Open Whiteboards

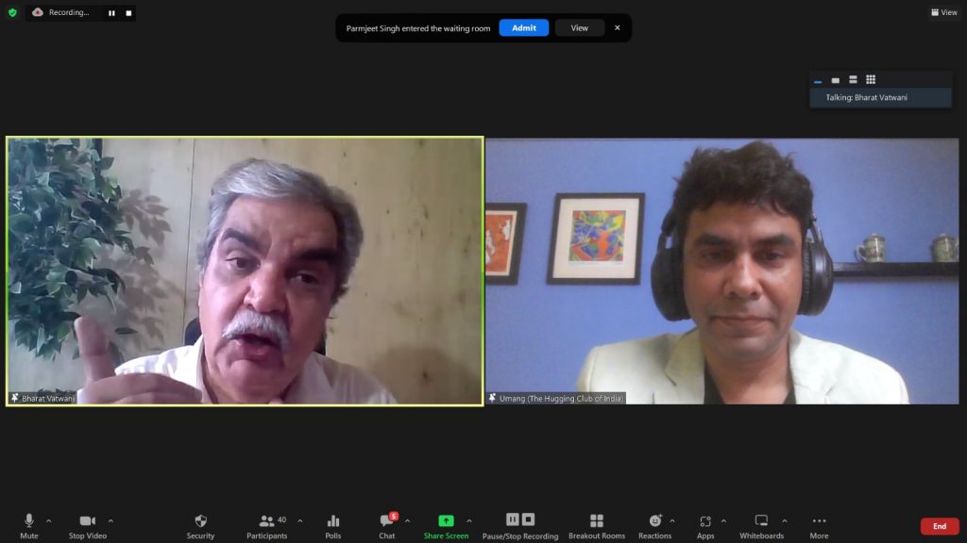762,526
